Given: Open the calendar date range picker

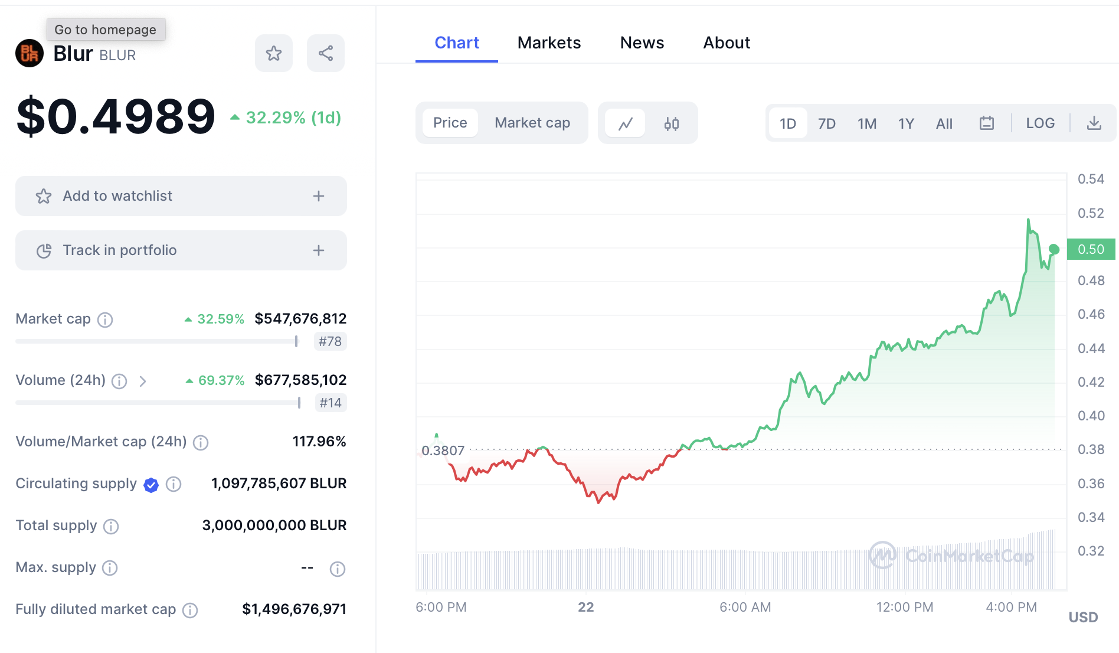Looking at the screenshot, I should [x=986, y=123].
